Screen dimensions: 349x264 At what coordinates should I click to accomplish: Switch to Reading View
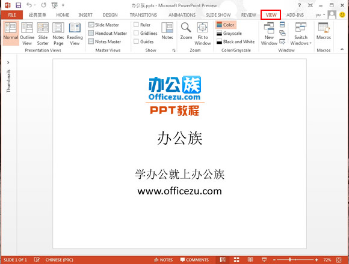(x=75, y=33)
